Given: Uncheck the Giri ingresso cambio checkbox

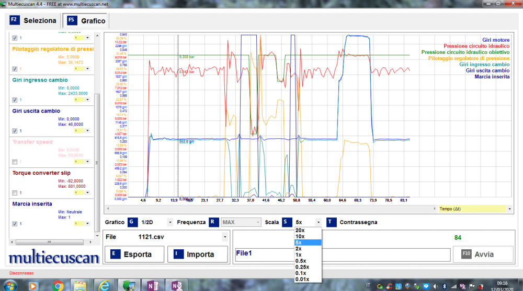Looking at the screenshot, I should (x=14, y=100).
